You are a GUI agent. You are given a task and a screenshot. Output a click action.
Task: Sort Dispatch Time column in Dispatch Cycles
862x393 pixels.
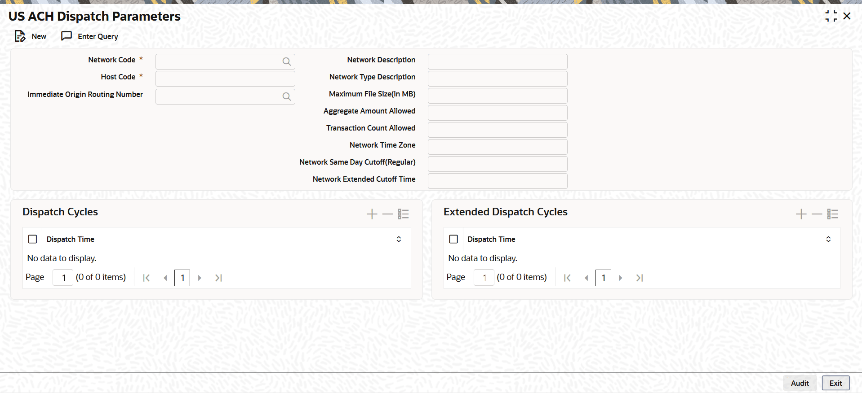point(399,239)
